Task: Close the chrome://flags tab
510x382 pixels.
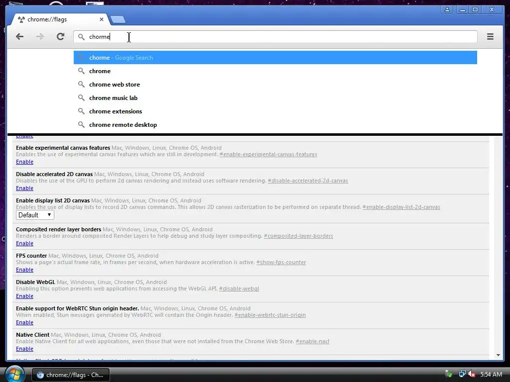Action: [102, 19]
